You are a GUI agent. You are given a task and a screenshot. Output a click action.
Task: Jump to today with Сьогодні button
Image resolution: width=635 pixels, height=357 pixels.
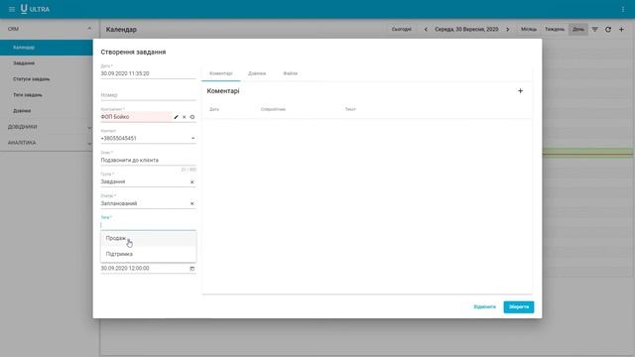pos(401,29)
